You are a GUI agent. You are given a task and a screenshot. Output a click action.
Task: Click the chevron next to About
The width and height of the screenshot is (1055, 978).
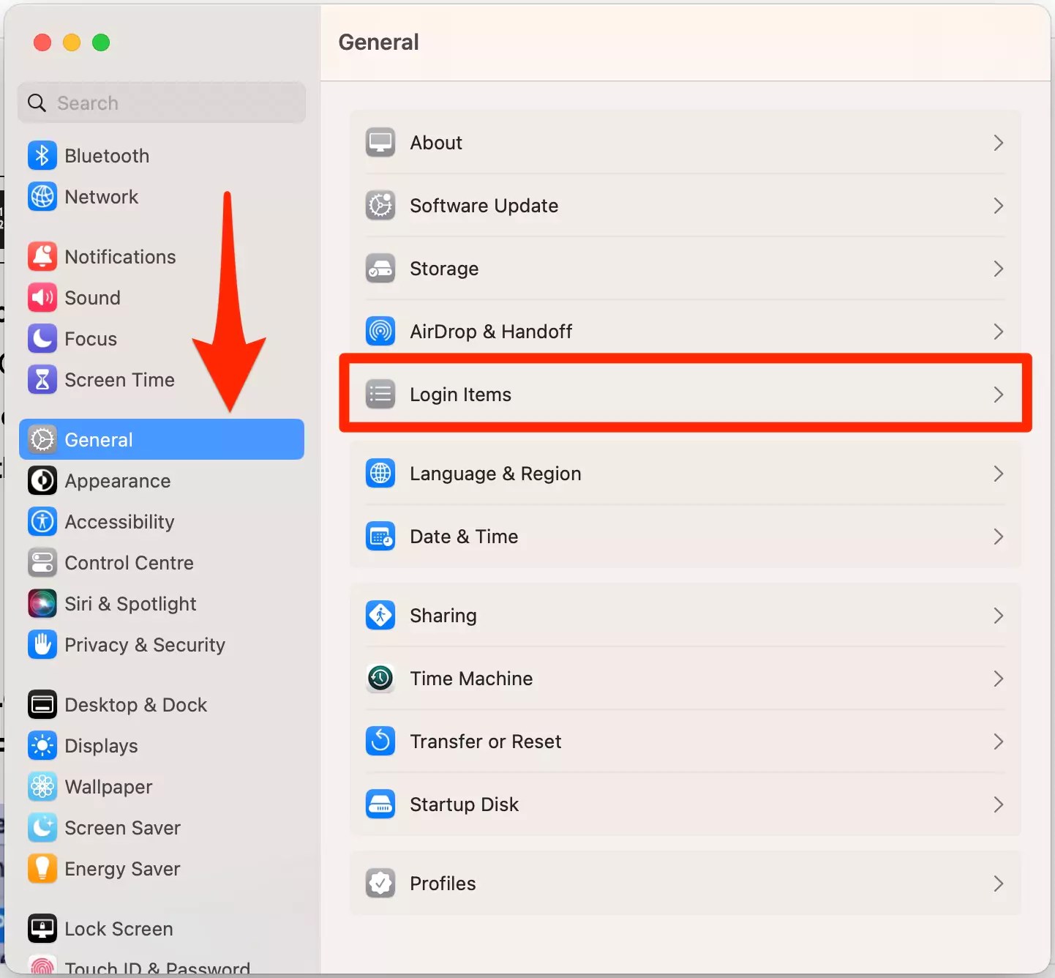point(997,142)
